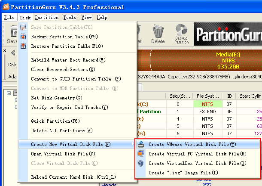Click the PartitionGuru app icon in title bar
Image resolution: width=262 pixels, height=186 pixels.
pyautogui.click(x=6, y=7)
